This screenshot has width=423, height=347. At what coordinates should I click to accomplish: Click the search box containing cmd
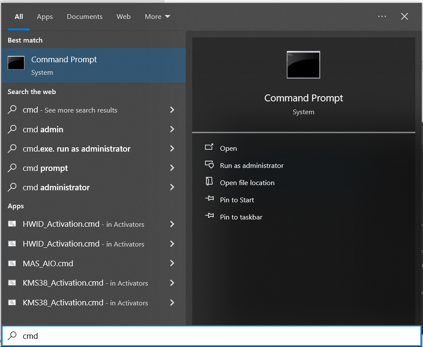click(x=215, y=336)
